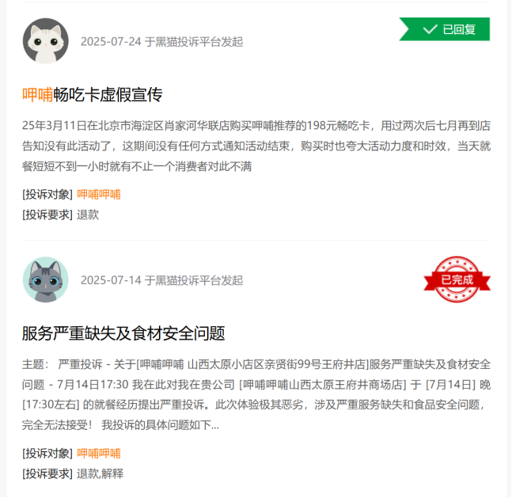The width and height of the screenshot is (512, 498).
Task: Click the green 已回复 status badge
Action: tap(445, 29)
